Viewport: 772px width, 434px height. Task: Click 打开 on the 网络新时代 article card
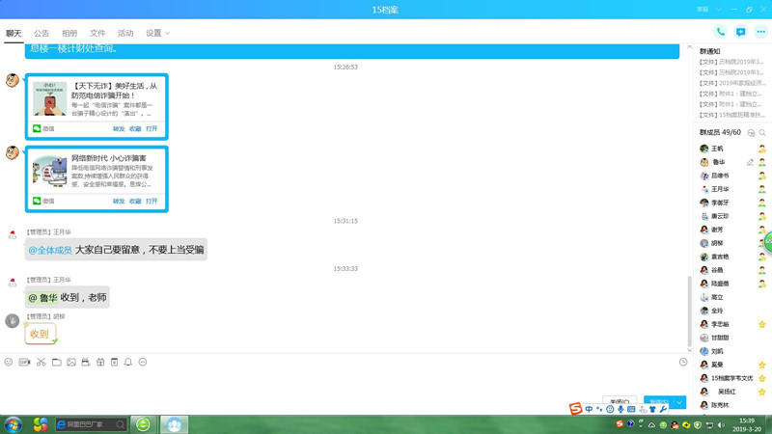tap(152, 202)
